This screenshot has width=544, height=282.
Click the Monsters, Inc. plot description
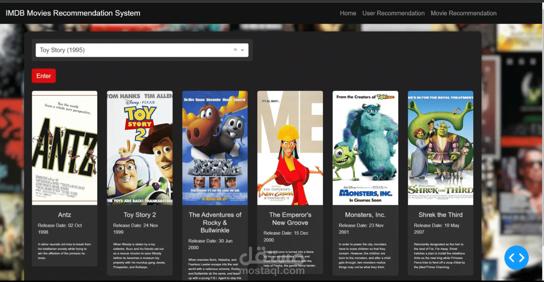(x=365, y=256)
